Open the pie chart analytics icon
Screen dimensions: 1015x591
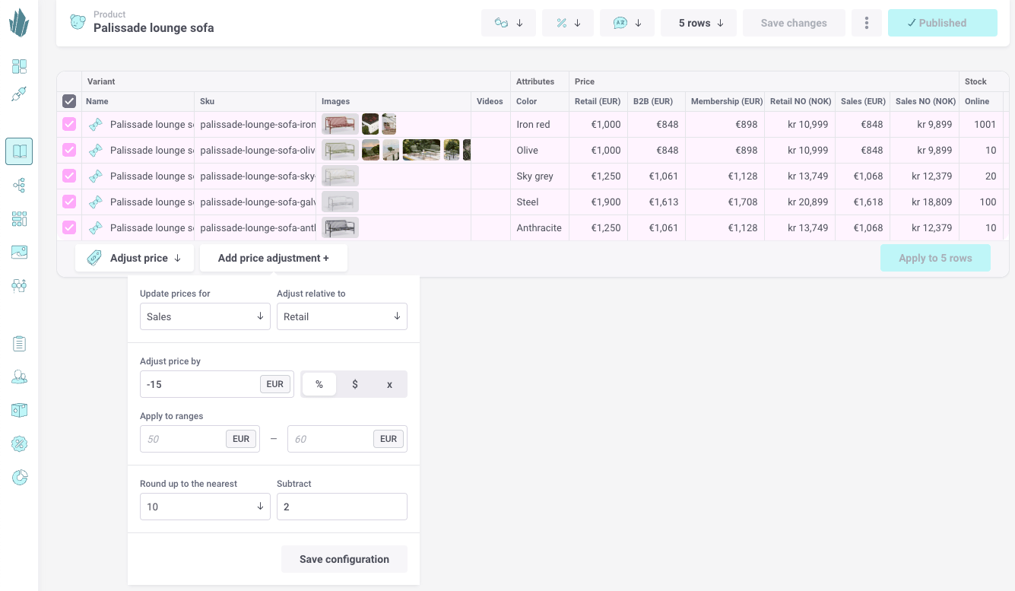click(19, 478)
